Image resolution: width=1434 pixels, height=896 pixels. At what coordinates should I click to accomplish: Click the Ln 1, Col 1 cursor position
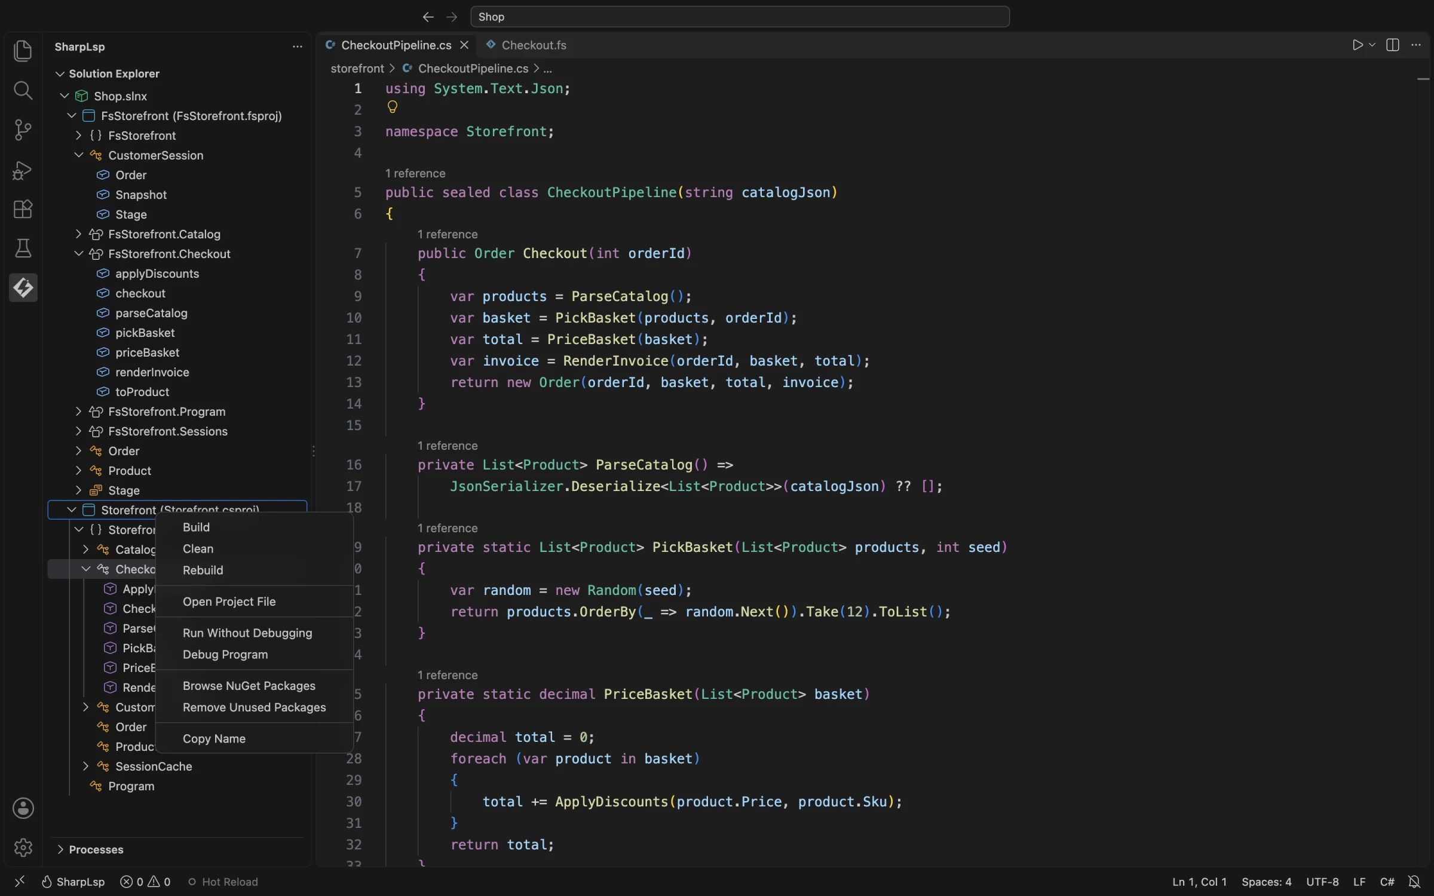click(1199, 882)
